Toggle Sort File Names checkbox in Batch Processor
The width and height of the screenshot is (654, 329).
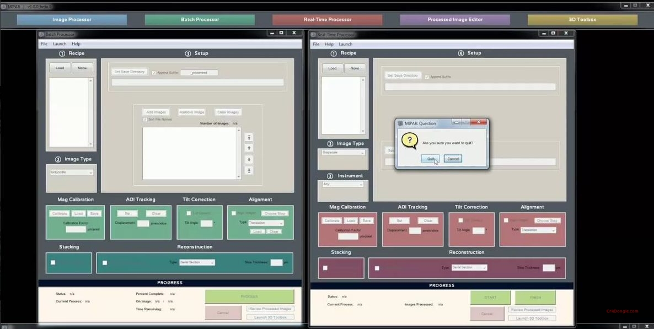(145, 119)
